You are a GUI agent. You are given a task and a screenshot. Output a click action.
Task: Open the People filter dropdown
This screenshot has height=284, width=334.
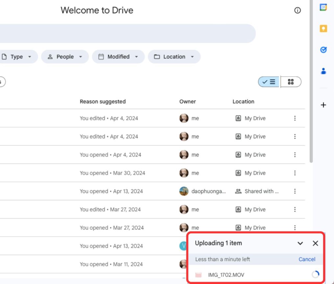65,57
